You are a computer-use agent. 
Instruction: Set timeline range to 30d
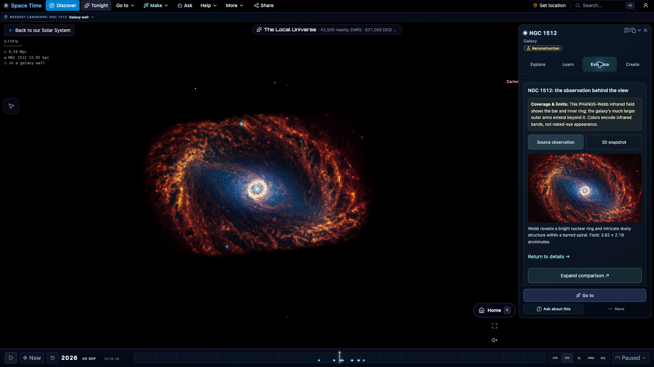coord(567,358)
